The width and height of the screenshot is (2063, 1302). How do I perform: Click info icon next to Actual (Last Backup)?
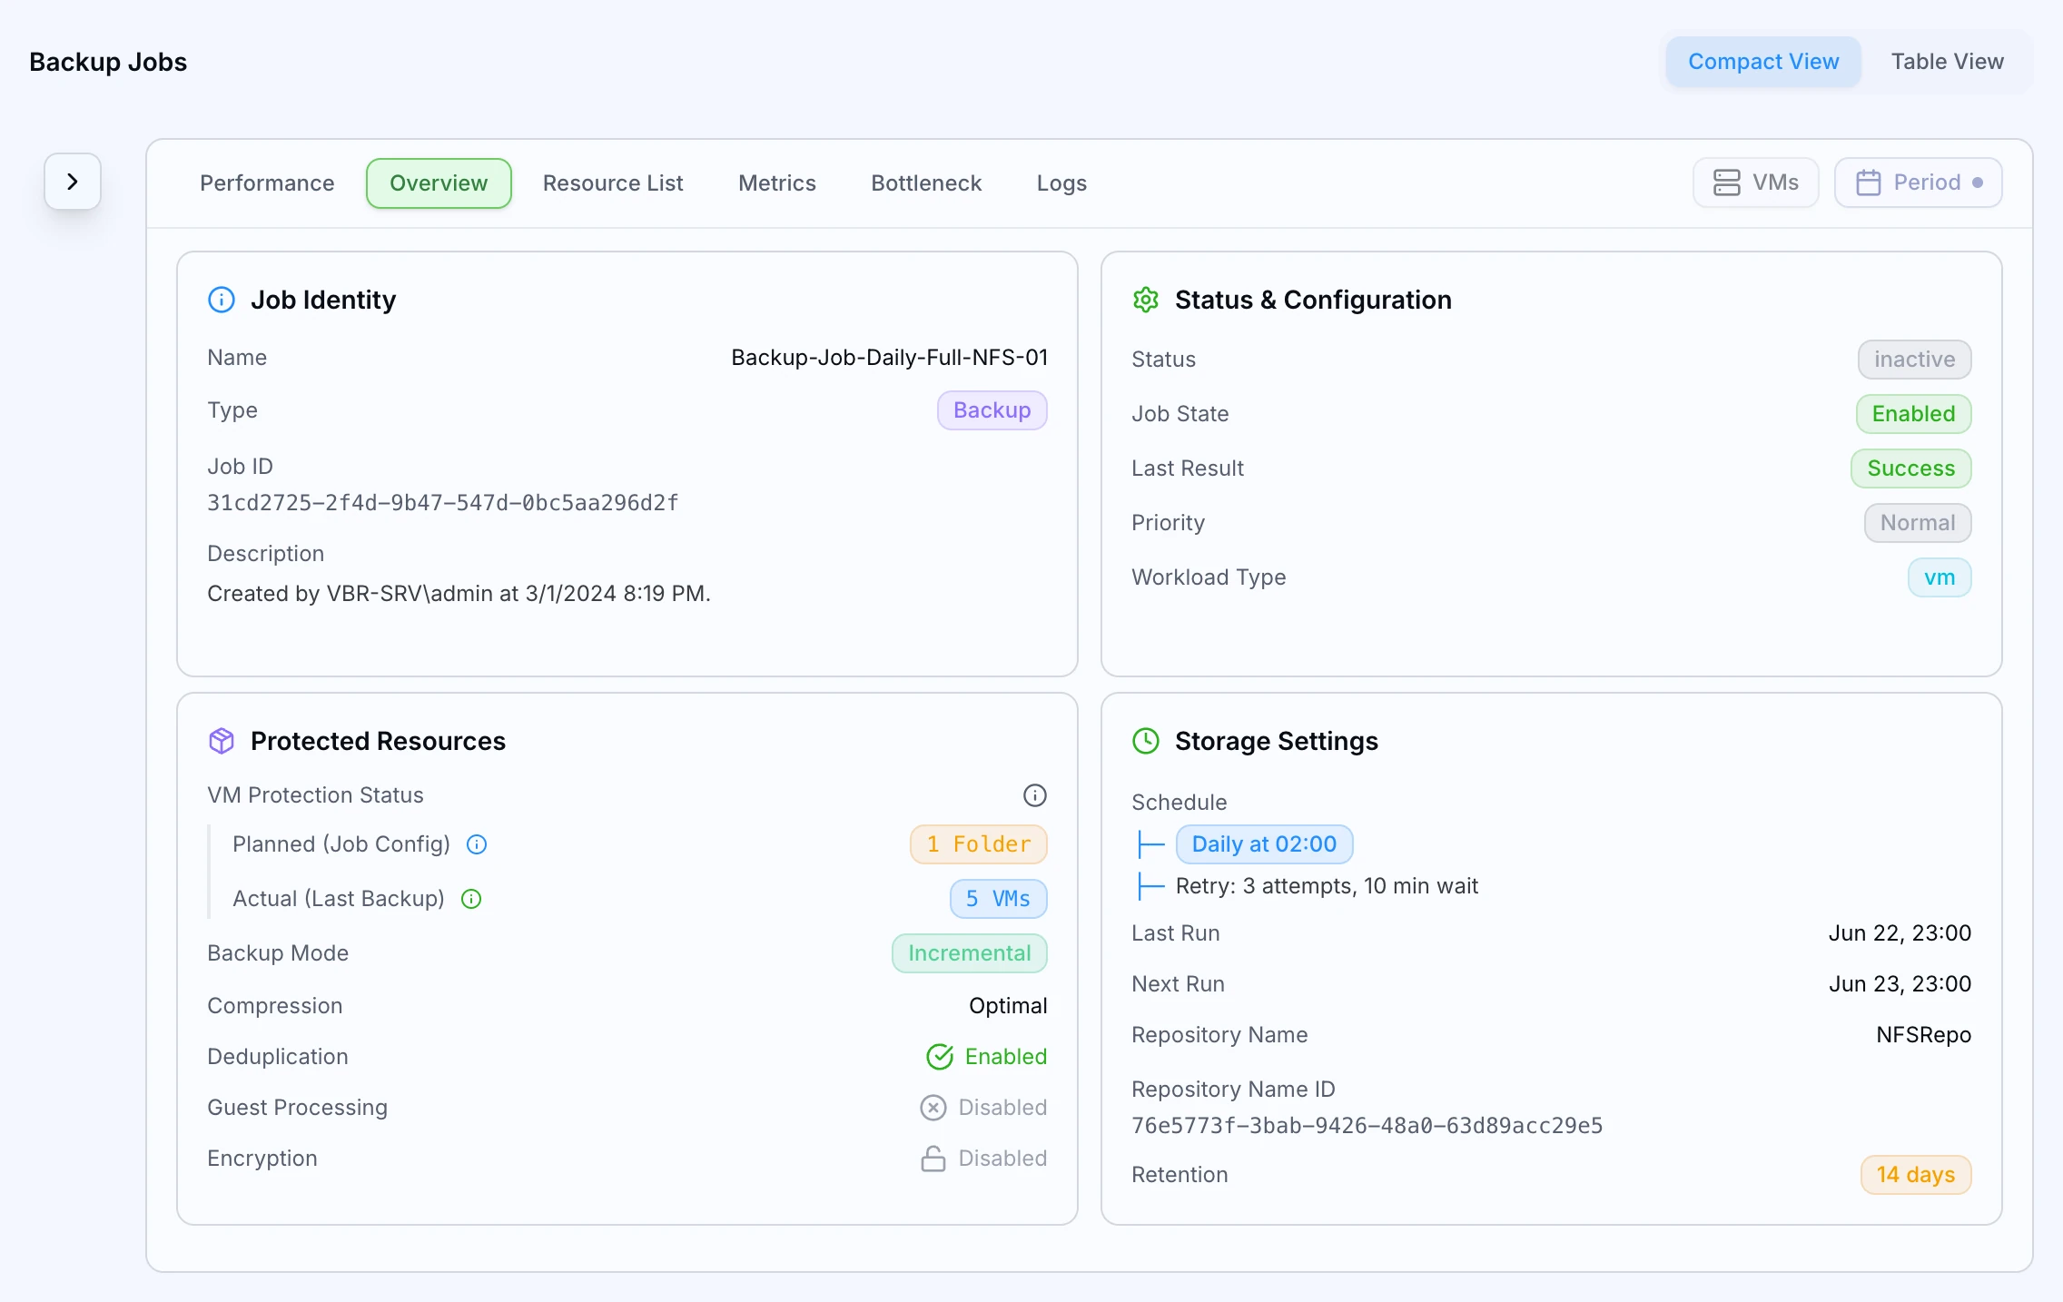point(471,899)
